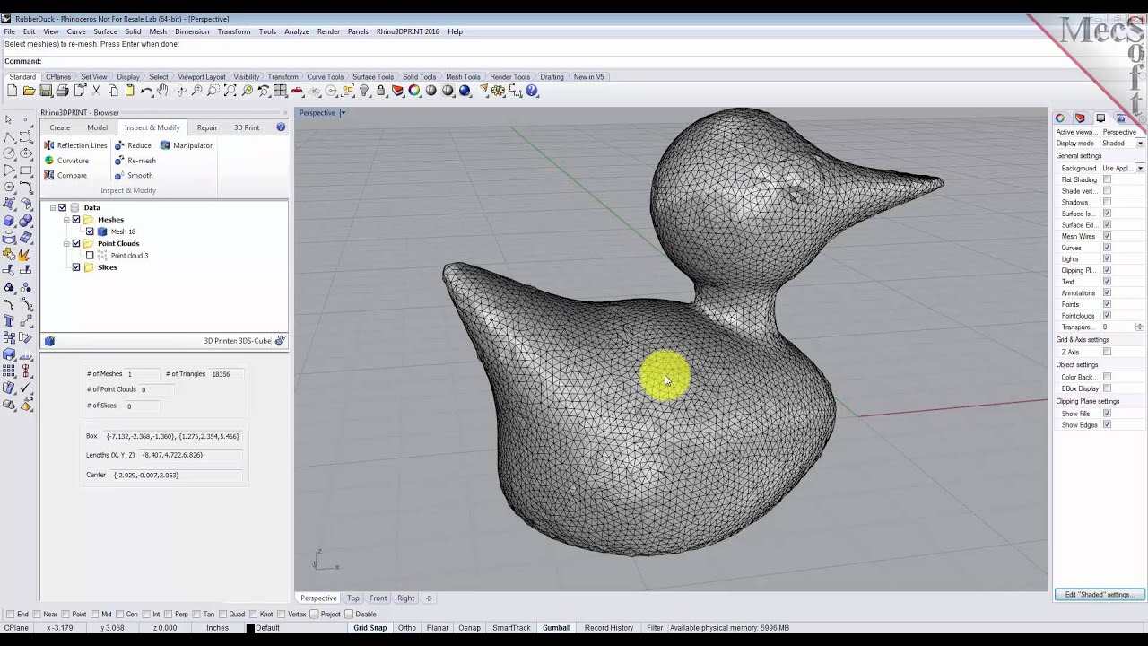This screenshot has height=646, width=1148.
Task: Uncheck the Mesh 18 checkbox
Action: pyautogui.click(x=90, y=231)
